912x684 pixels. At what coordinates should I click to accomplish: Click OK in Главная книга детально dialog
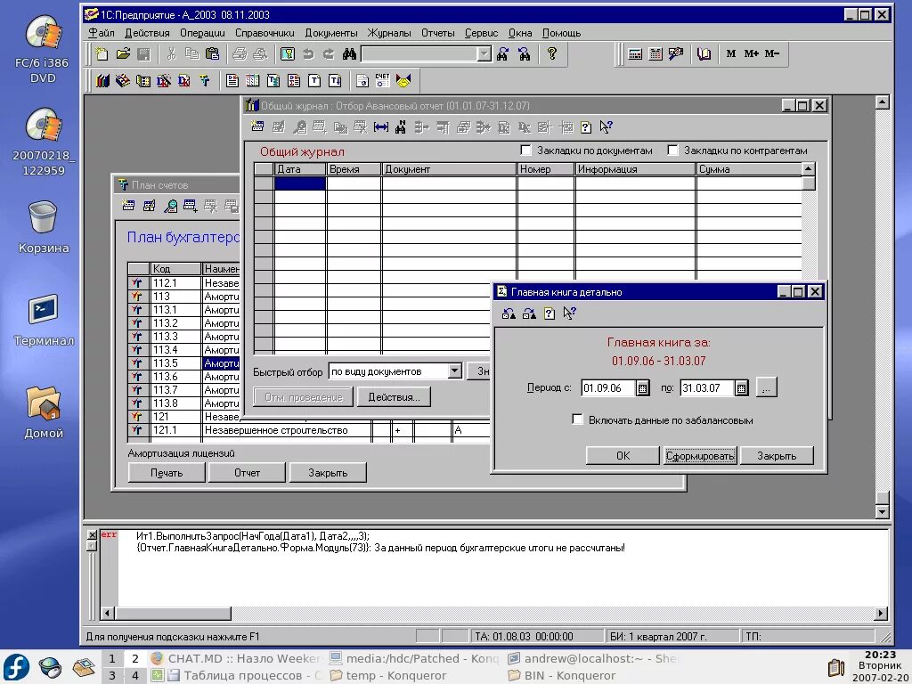pos(623,455)
